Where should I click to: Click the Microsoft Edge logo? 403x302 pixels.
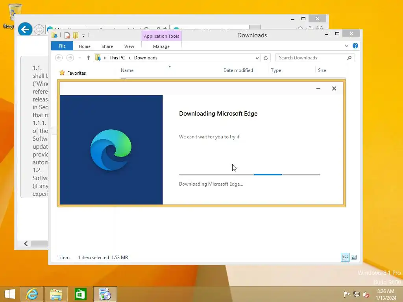111,150
